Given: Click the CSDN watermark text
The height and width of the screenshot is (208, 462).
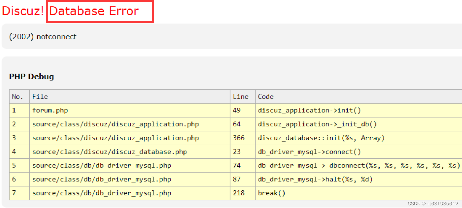Looking at the screenshot, I should 433,204.
